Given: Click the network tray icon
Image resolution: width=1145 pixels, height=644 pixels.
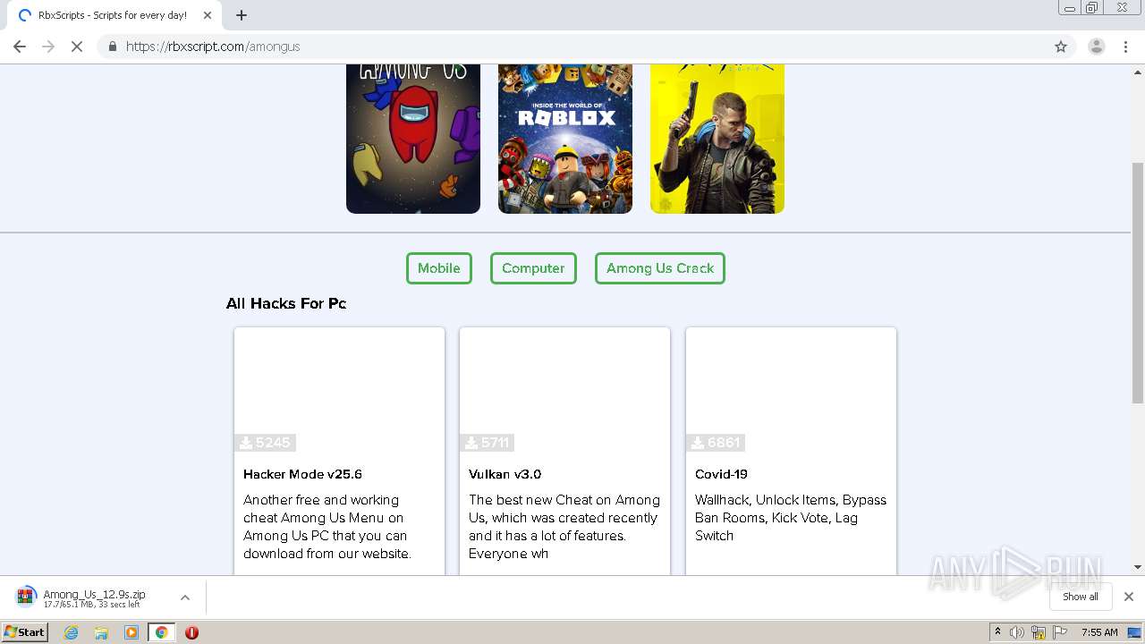Looking at the screenshot, I should 1039,632.
